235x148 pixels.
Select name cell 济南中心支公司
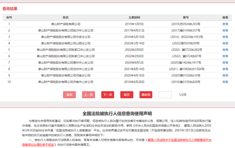(66, 82)
